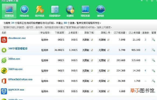
Task: Click the 88 connections count in summary
Action: pyautogui.click(x=65, y=23)
